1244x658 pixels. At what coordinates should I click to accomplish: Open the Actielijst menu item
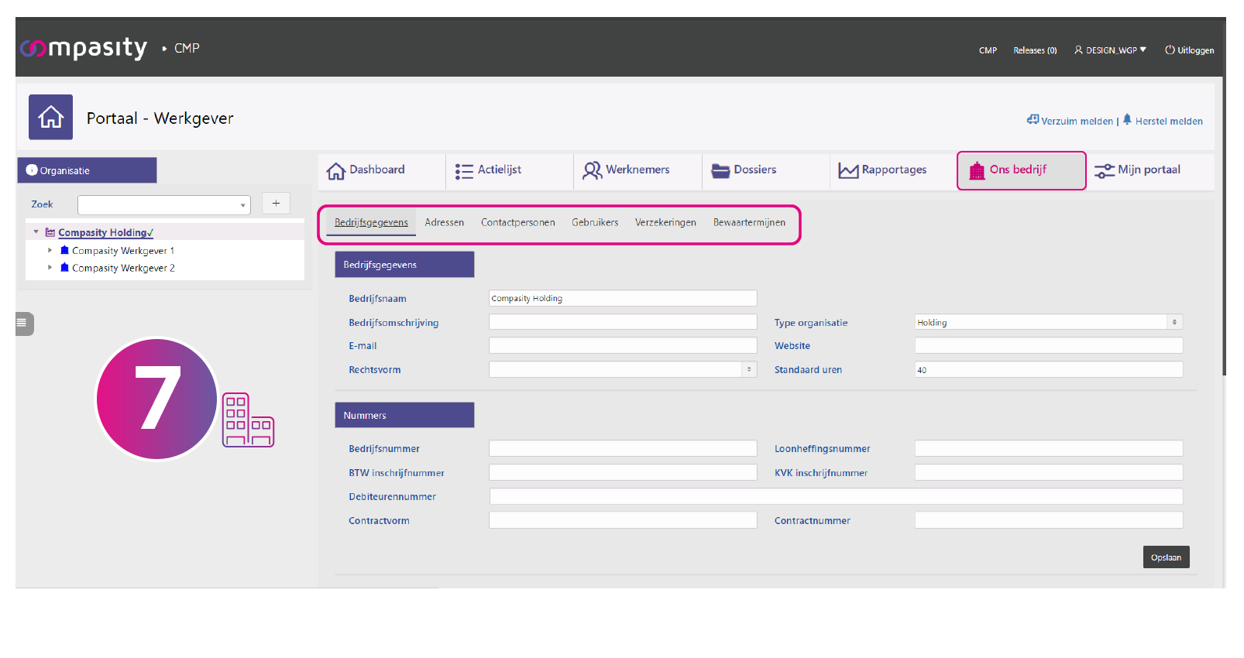(510, 171)
